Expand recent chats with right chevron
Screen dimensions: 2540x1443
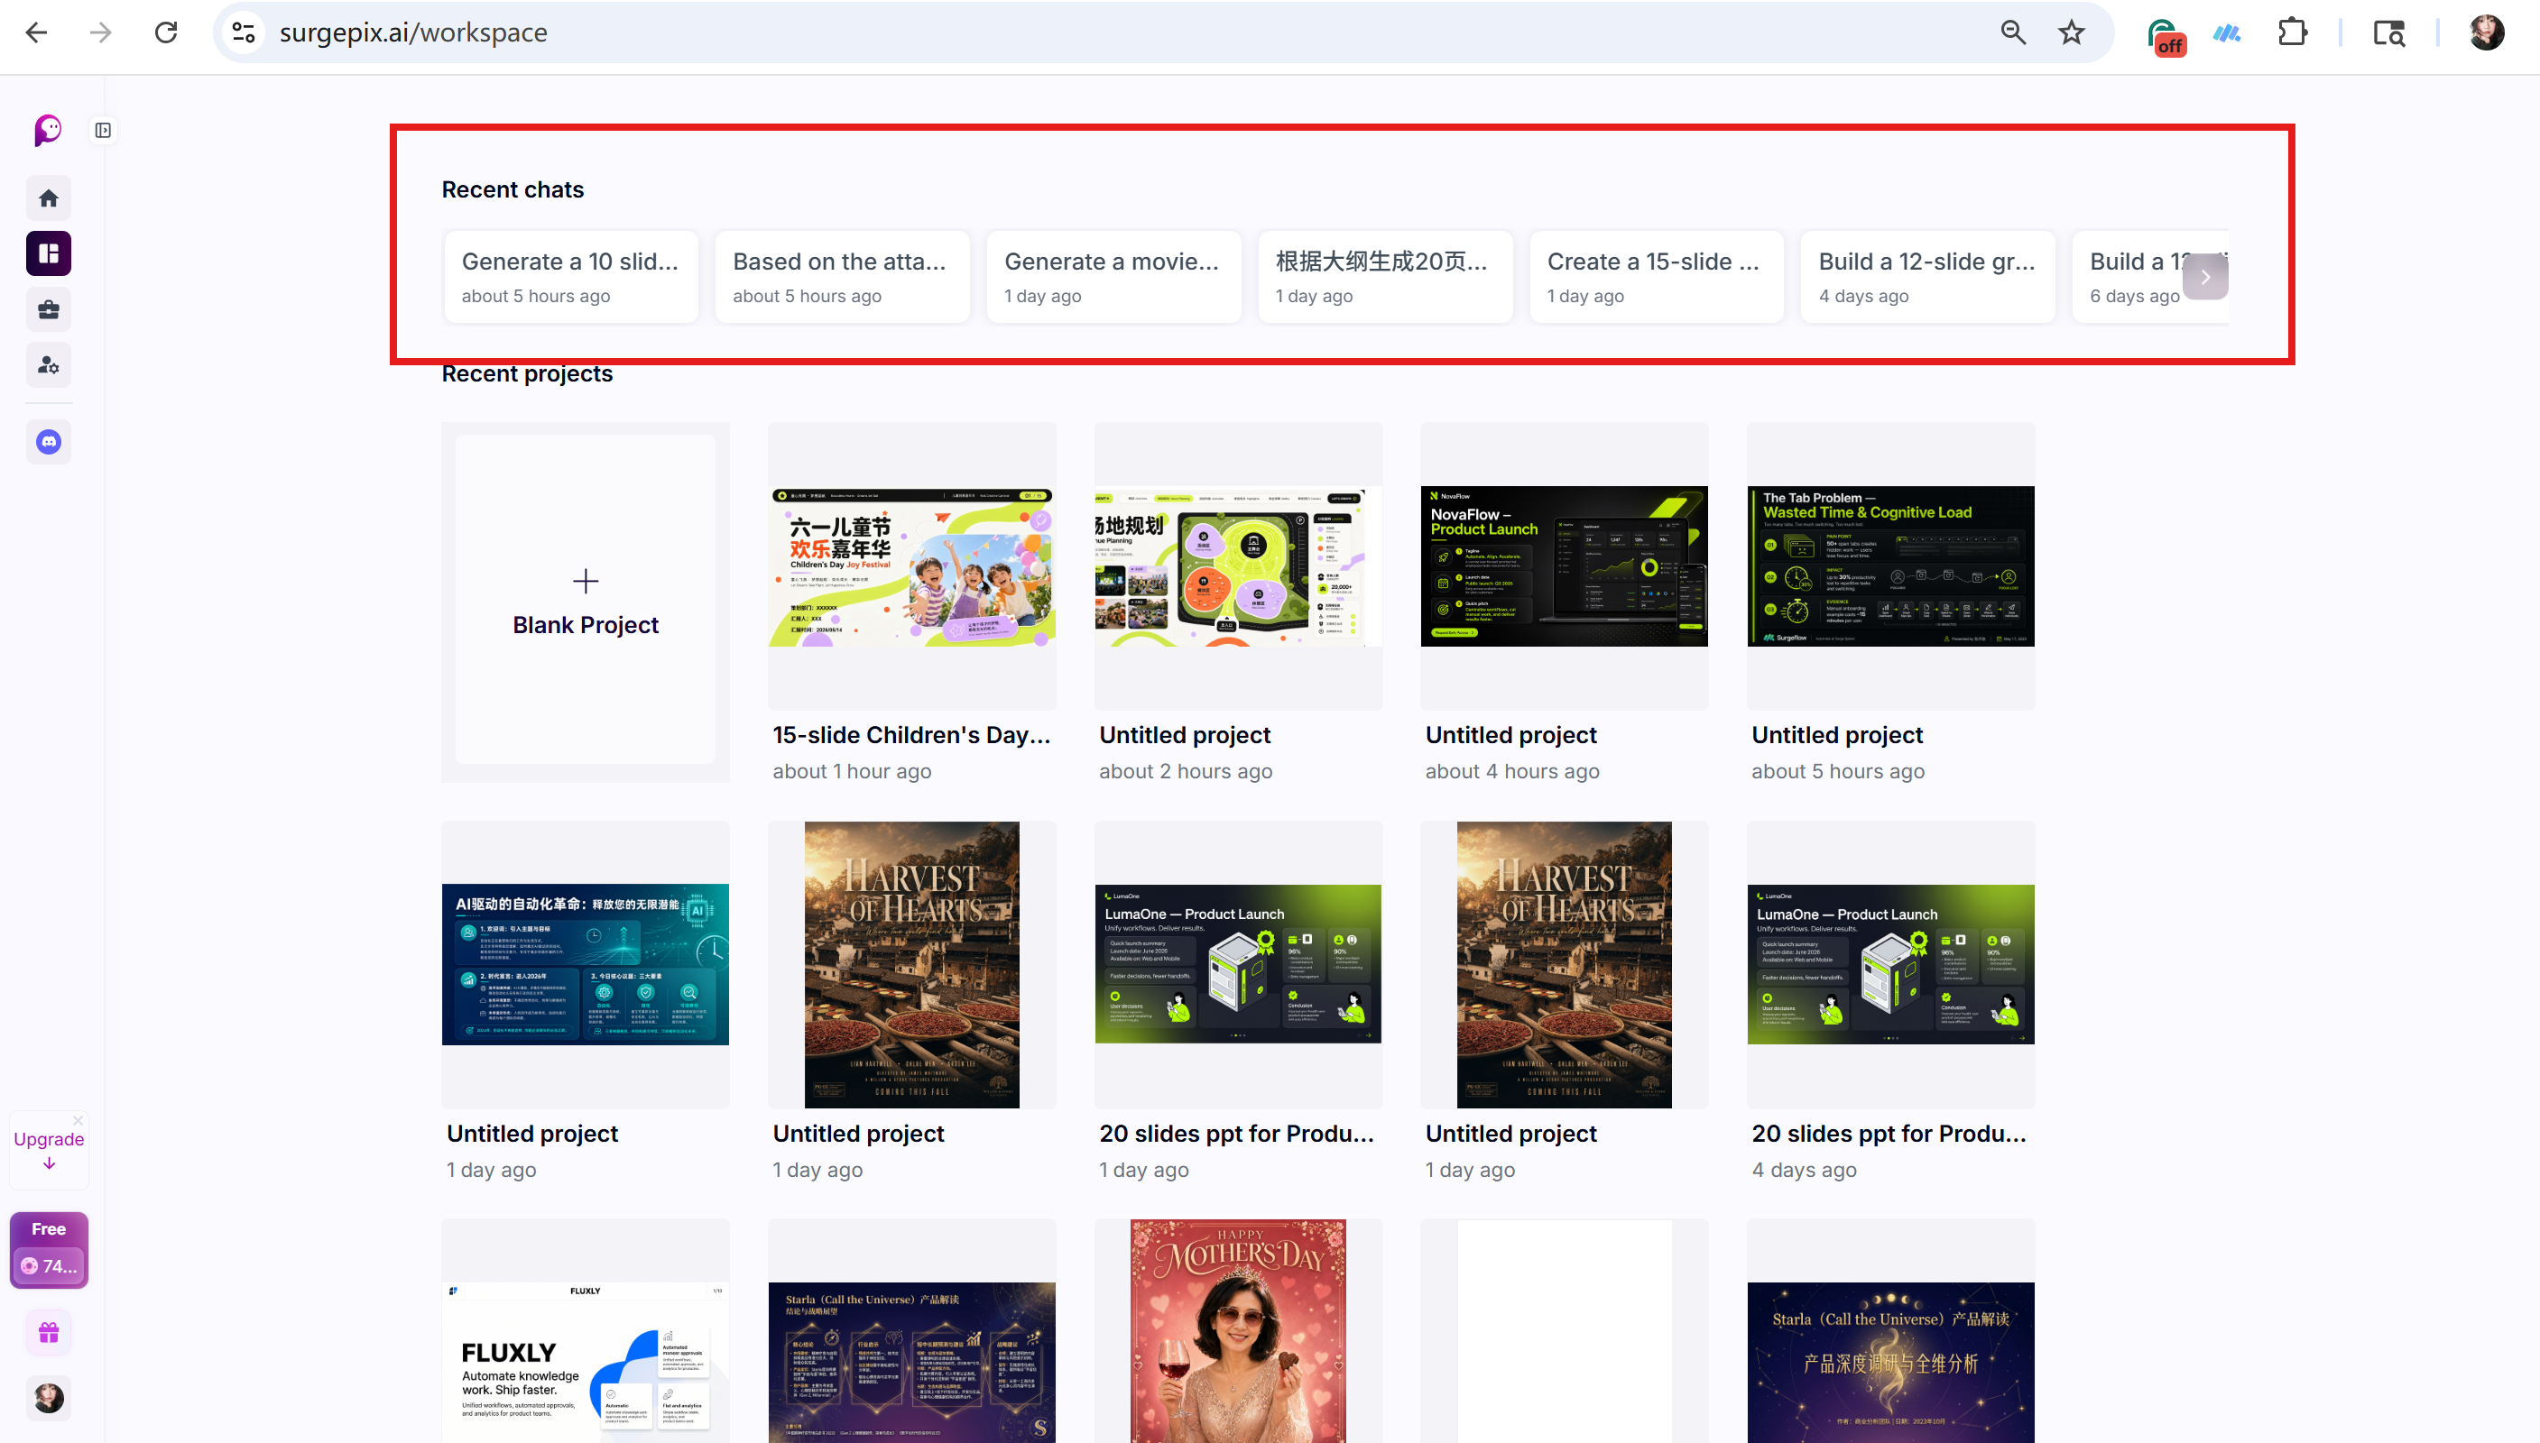click(2205, 278)
